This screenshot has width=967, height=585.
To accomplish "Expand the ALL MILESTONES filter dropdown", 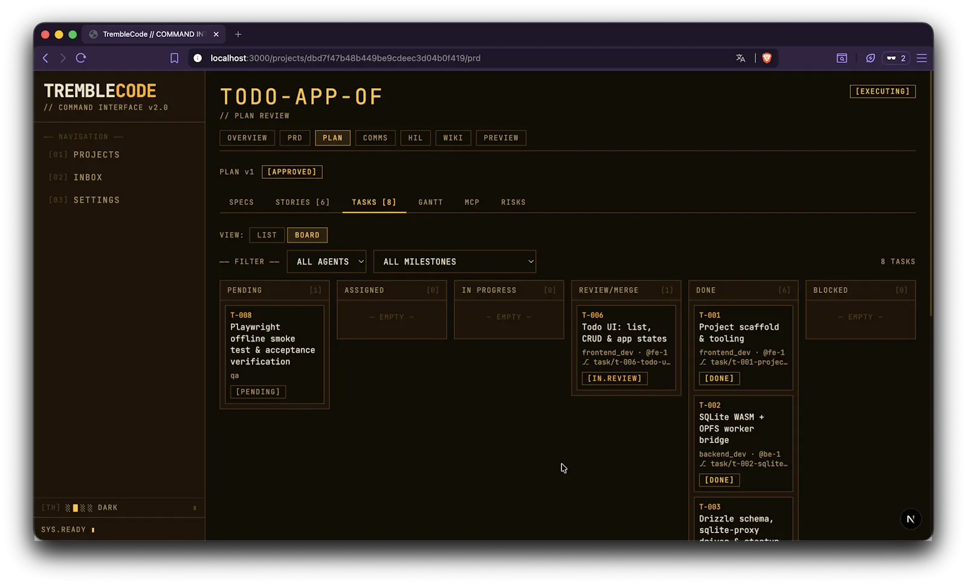I will tap(454, 262).
